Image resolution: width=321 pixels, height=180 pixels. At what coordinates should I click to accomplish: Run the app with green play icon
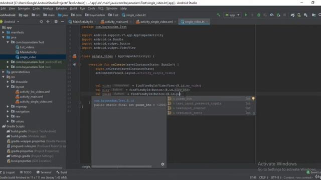click(x=246, y=15)
